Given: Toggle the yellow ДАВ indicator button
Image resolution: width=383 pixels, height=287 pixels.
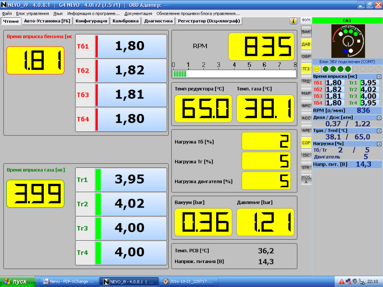Looking at the screenshot, I should click(306, 44).
